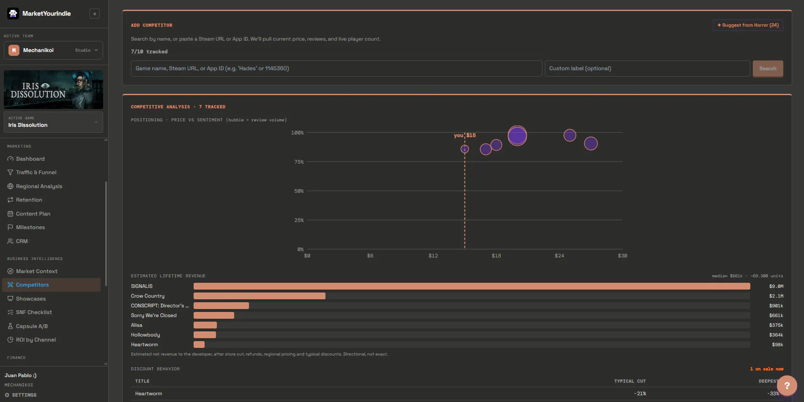The image size is (804, 402).
Task: Open the Mechanikoi Studio team dropdown
Action: coord(53,50)
